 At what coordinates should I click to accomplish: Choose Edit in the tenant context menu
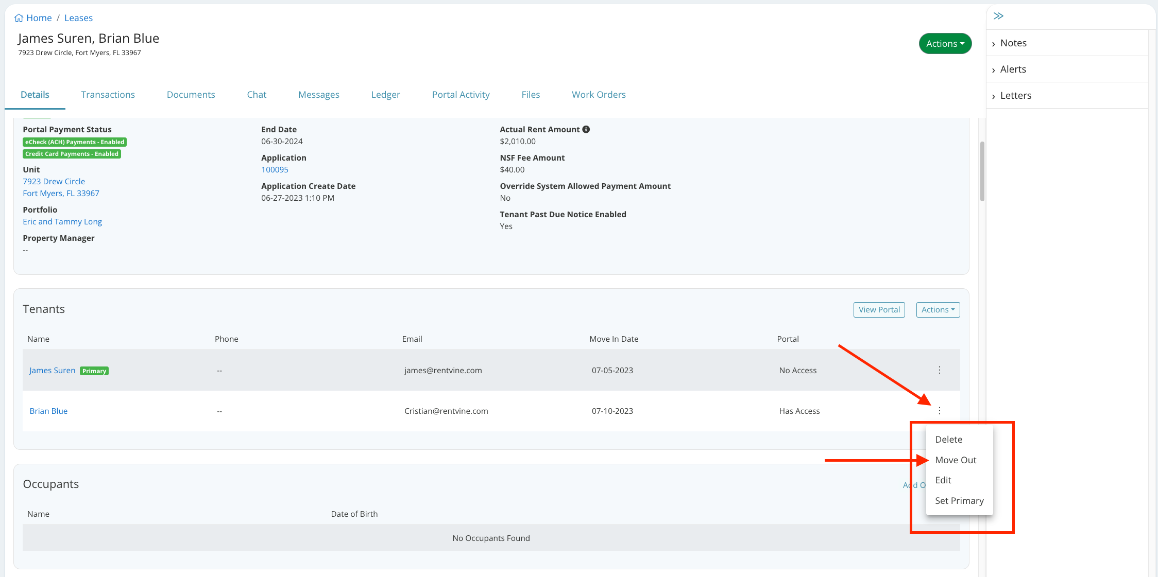(943, 480)
